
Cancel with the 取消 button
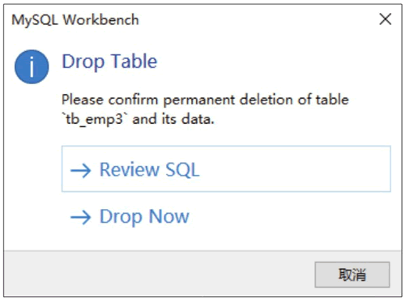coord(352,274)
